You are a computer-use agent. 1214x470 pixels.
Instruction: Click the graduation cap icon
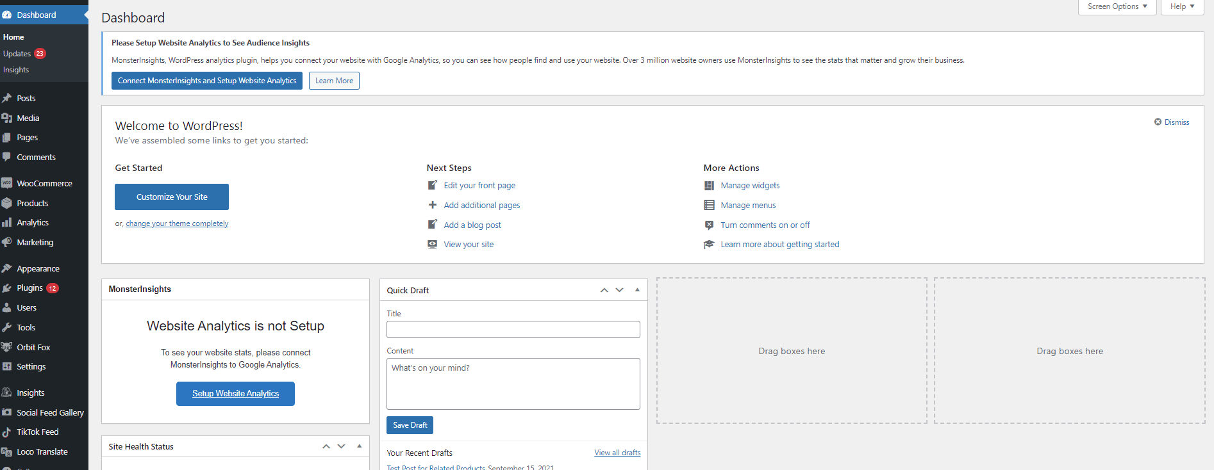pyautogui.click(x=709, y=245)
